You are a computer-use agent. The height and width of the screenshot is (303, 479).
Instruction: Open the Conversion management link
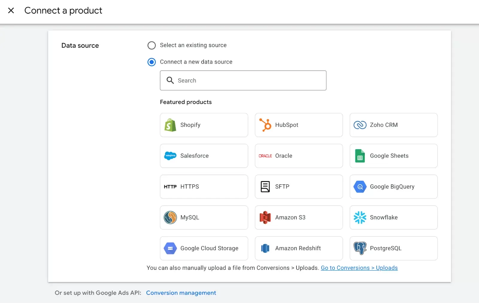pos(181,293)
